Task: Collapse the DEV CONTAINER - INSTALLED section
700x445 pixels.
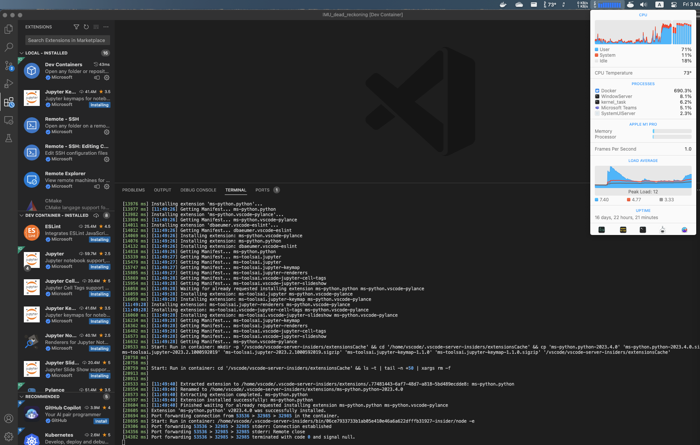Action: coord(22,215)
